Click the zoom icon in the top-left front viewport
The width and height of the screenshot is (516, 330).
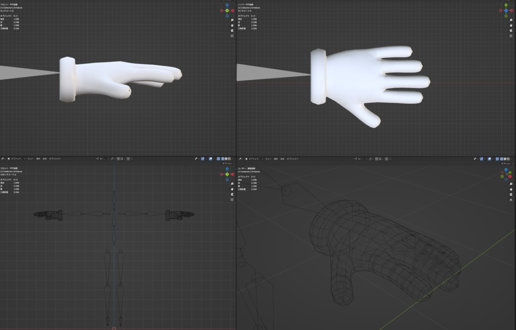[x=232, y=20]
